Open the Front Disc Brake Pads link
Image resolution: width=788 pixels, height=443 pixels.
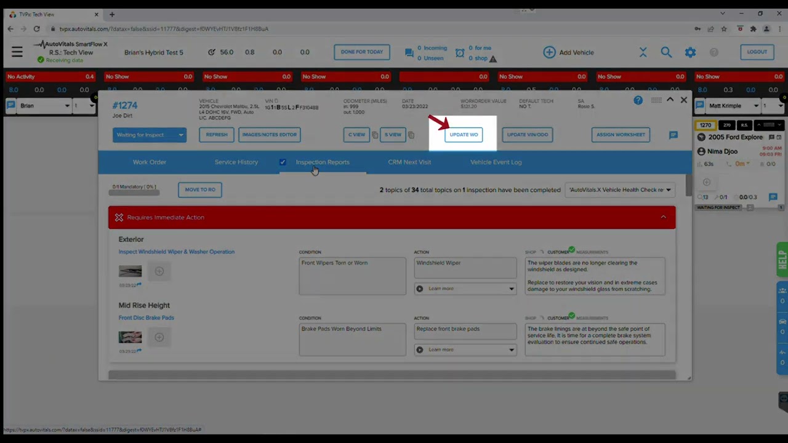[x=147, y=318]
